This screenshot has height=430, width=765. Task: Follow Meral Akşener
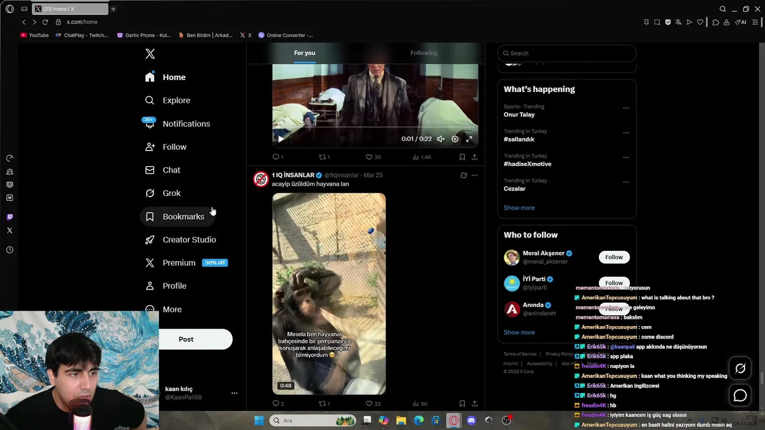[x=614, y=257]
